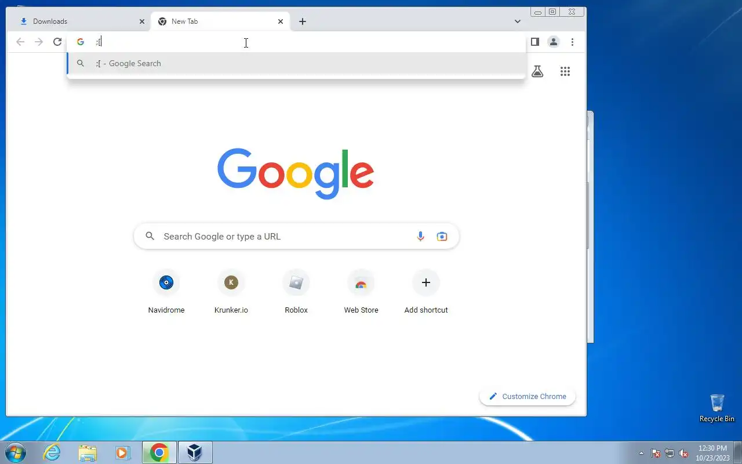Open Chrome's three-dot menu
742x464 pixels.
click(x=572, y=42)
